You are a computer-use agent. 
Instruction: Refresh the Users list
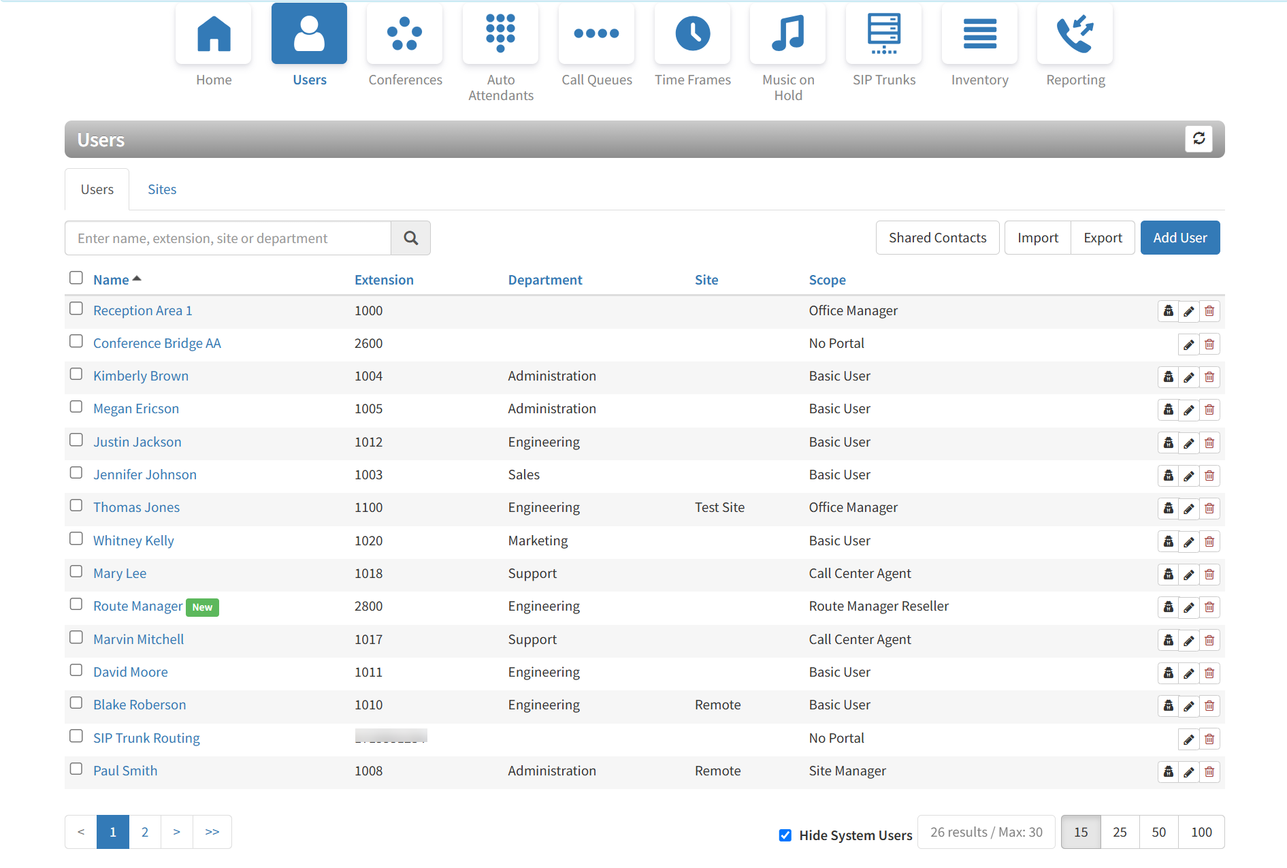[x=1199, y=139]
